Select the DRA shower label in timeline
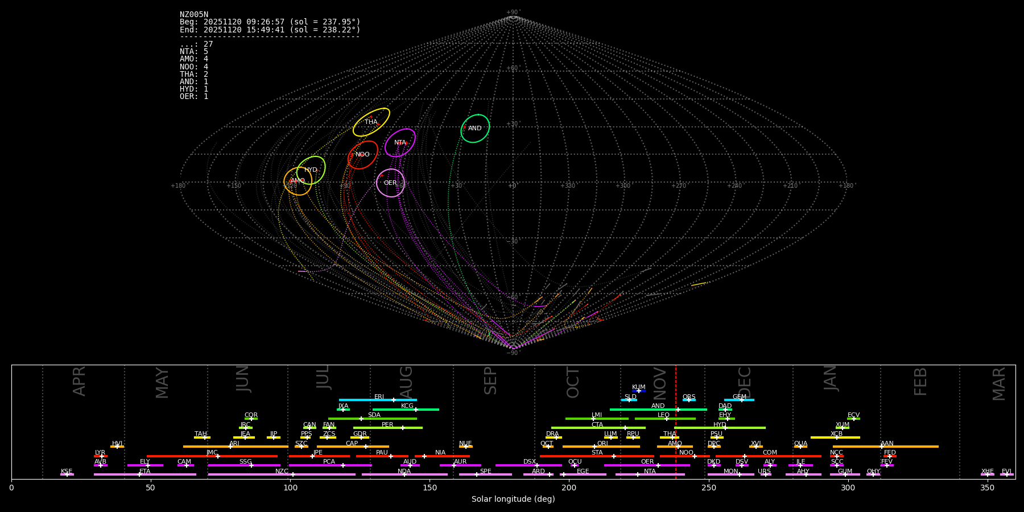 [x=552, y=434]
